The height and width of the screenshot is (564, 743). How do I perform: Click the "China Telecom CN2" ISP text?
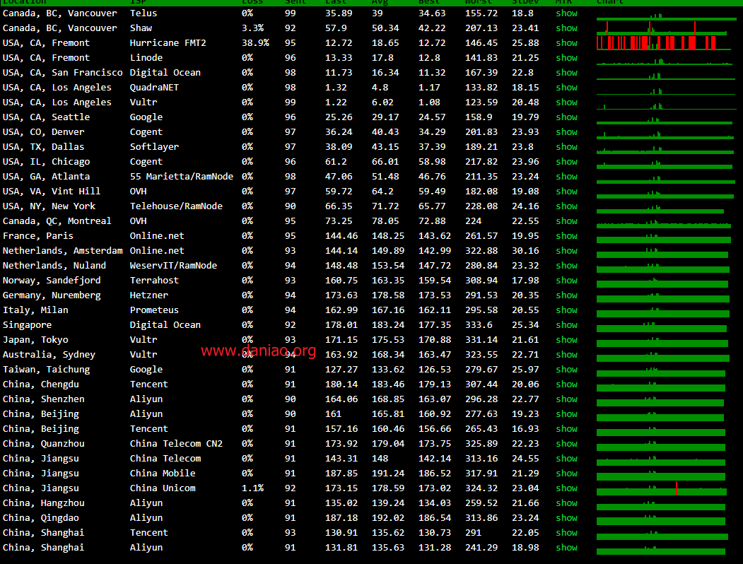(176, 443)
